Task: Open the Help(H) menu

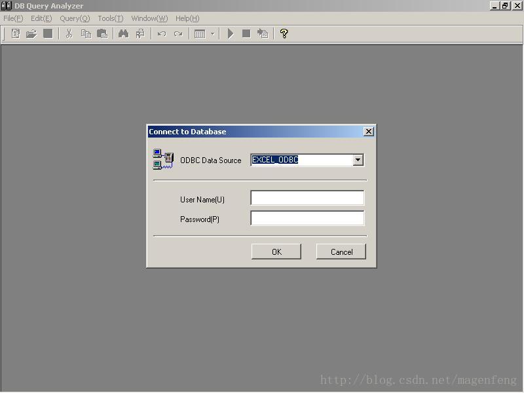Action: 187,18
